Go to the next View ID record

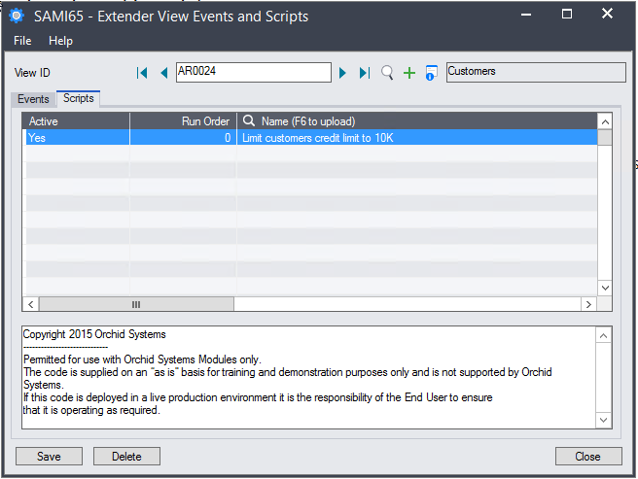(x=342, y=73)
